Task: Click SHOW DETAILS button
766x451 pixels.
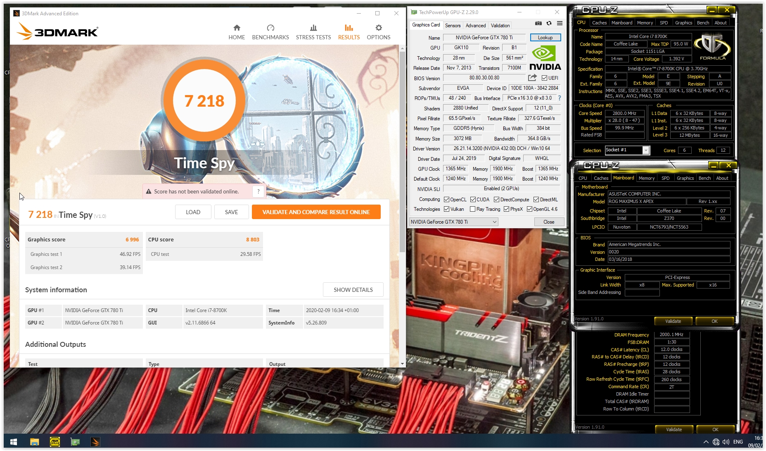Action: (353, 290)
